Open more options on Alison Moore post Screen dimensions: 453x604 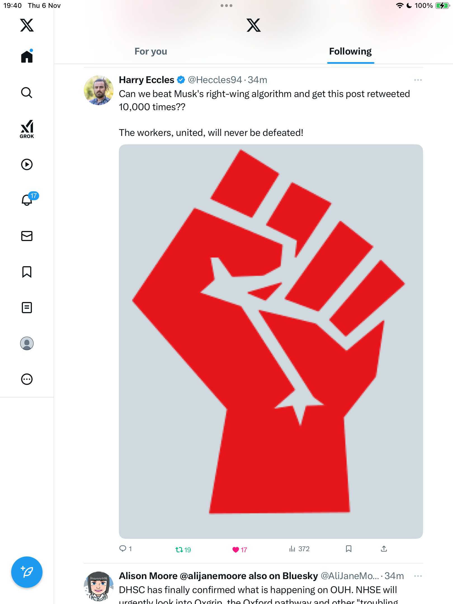[x=418, y=576]
